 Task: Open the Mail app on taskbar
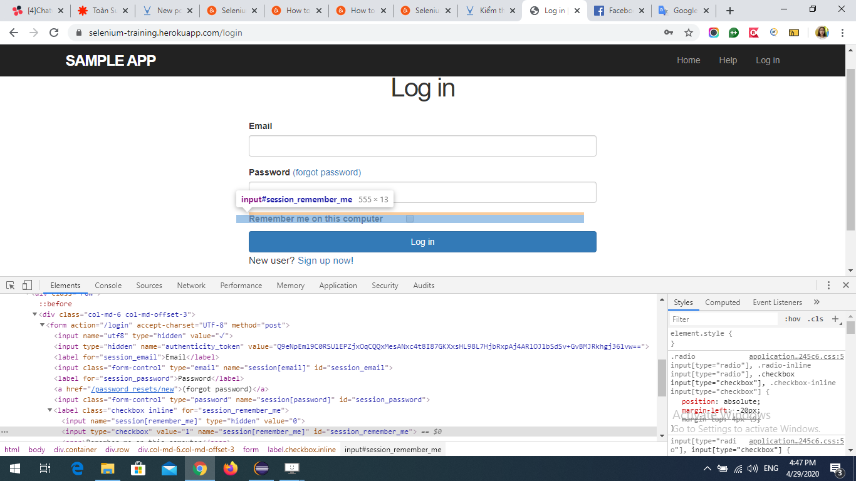169,468
